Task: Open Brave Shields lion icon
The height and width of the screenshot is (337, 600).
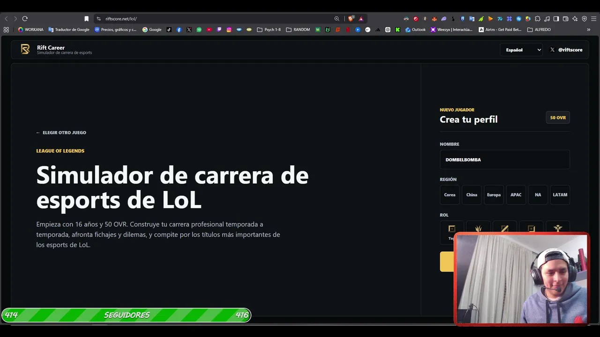Action: 351,19
